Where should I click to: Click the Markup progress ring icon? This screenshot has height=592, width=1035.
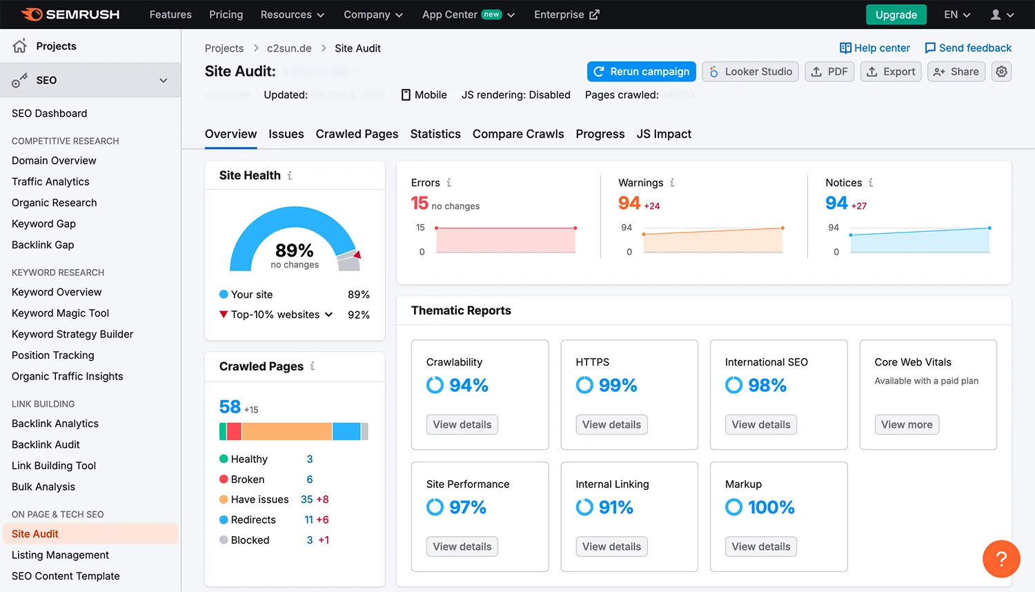(x=733, y=507)
